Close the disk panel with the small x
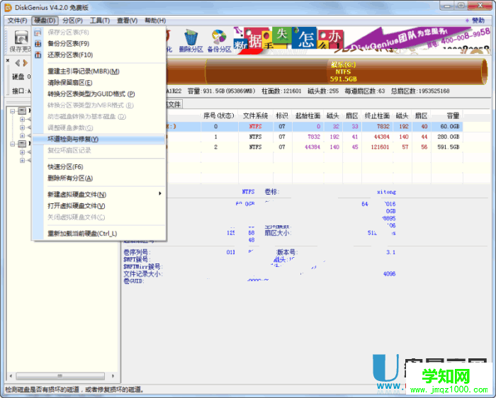 pyautogui.click(x=8, y=60)
